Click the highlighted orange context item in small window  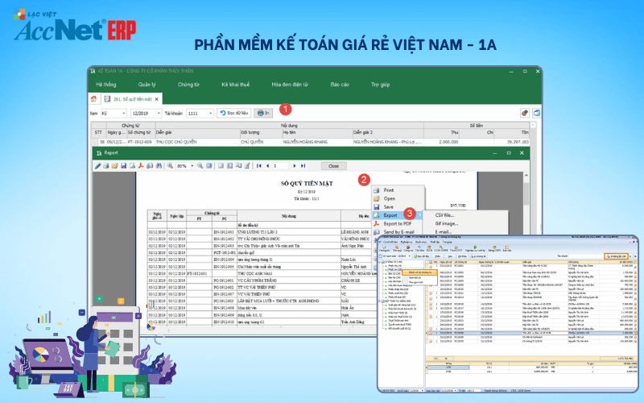coord(419,272)
